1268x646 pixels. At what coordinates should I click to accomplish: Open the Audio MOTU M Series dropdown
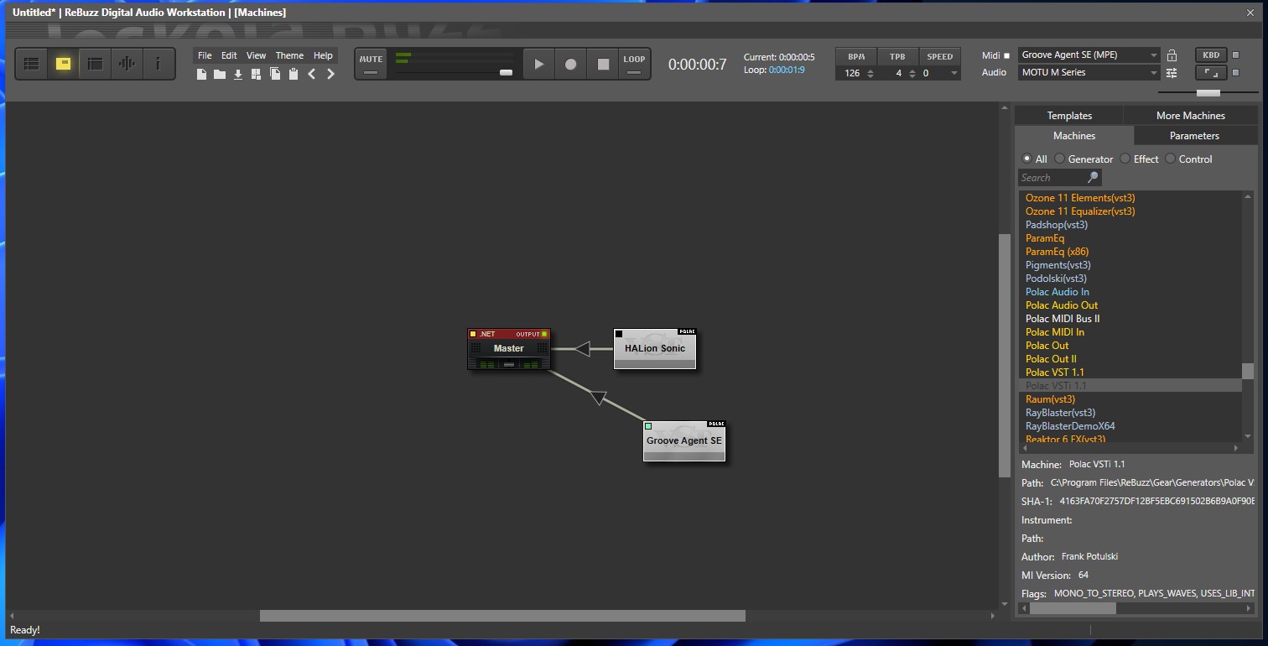pos(1153,73)
